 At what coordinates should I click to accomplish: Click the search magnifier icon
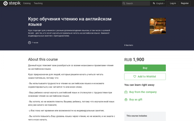click(x=124, y=3)
